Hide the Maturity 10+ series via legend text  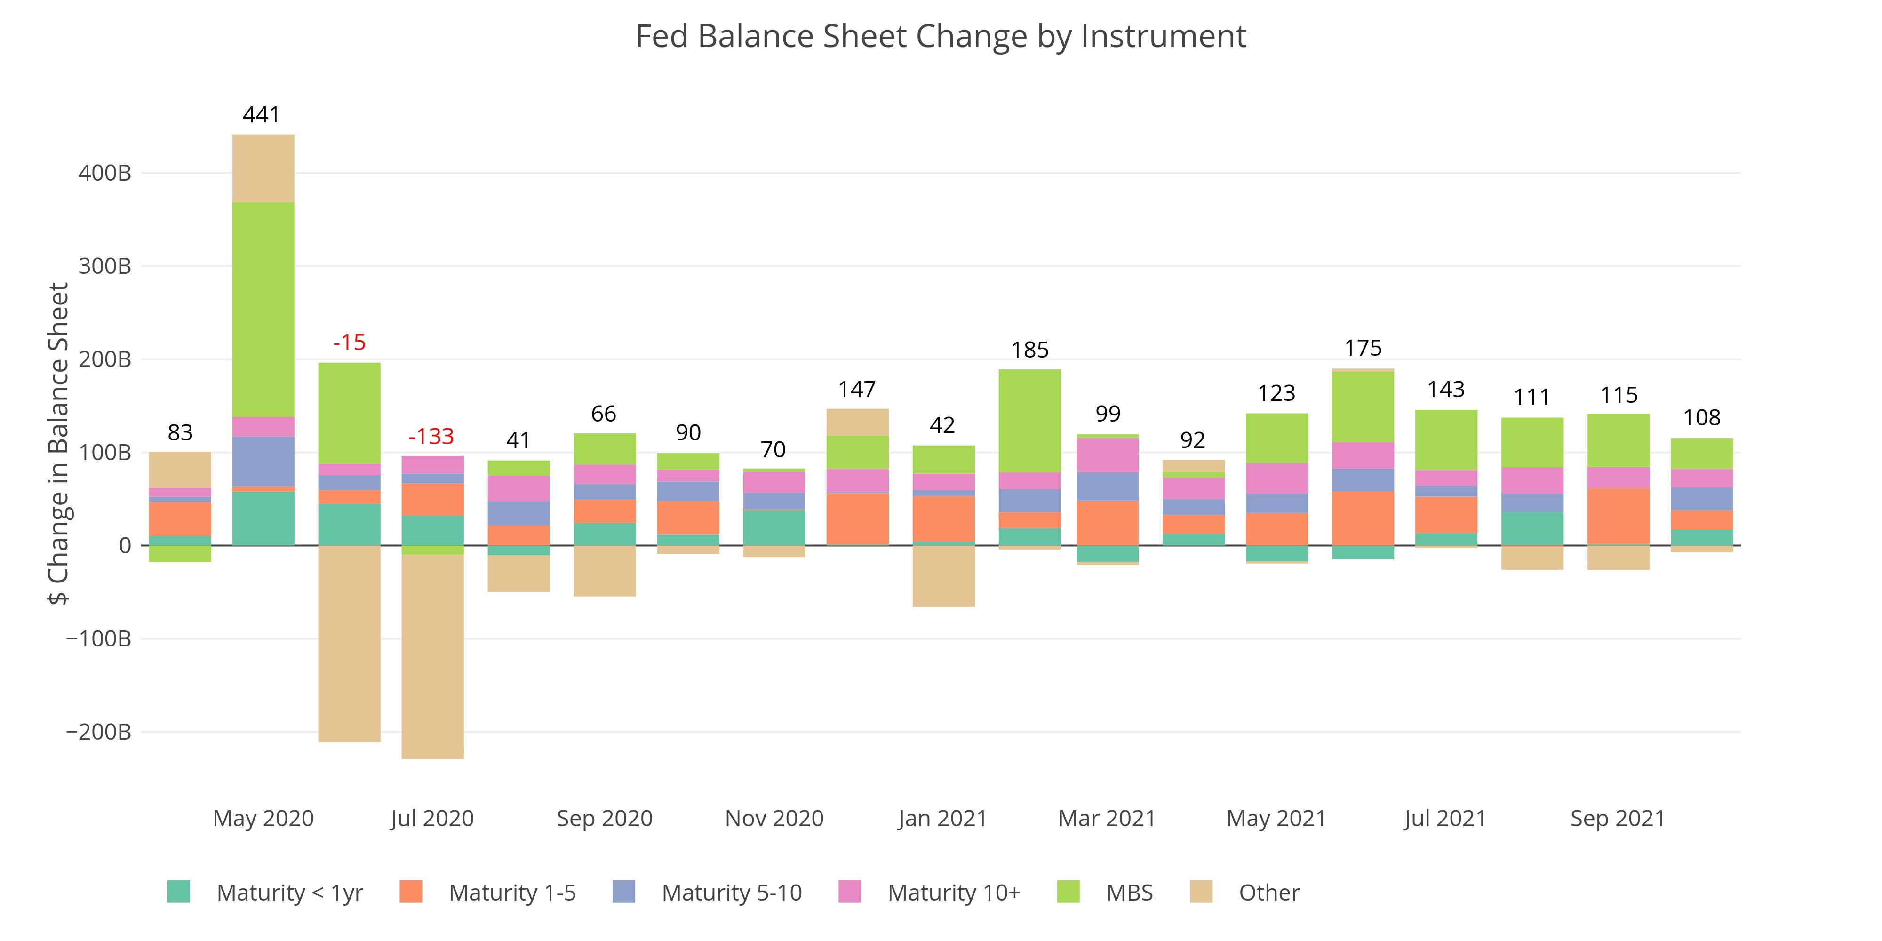pos(953,893)
